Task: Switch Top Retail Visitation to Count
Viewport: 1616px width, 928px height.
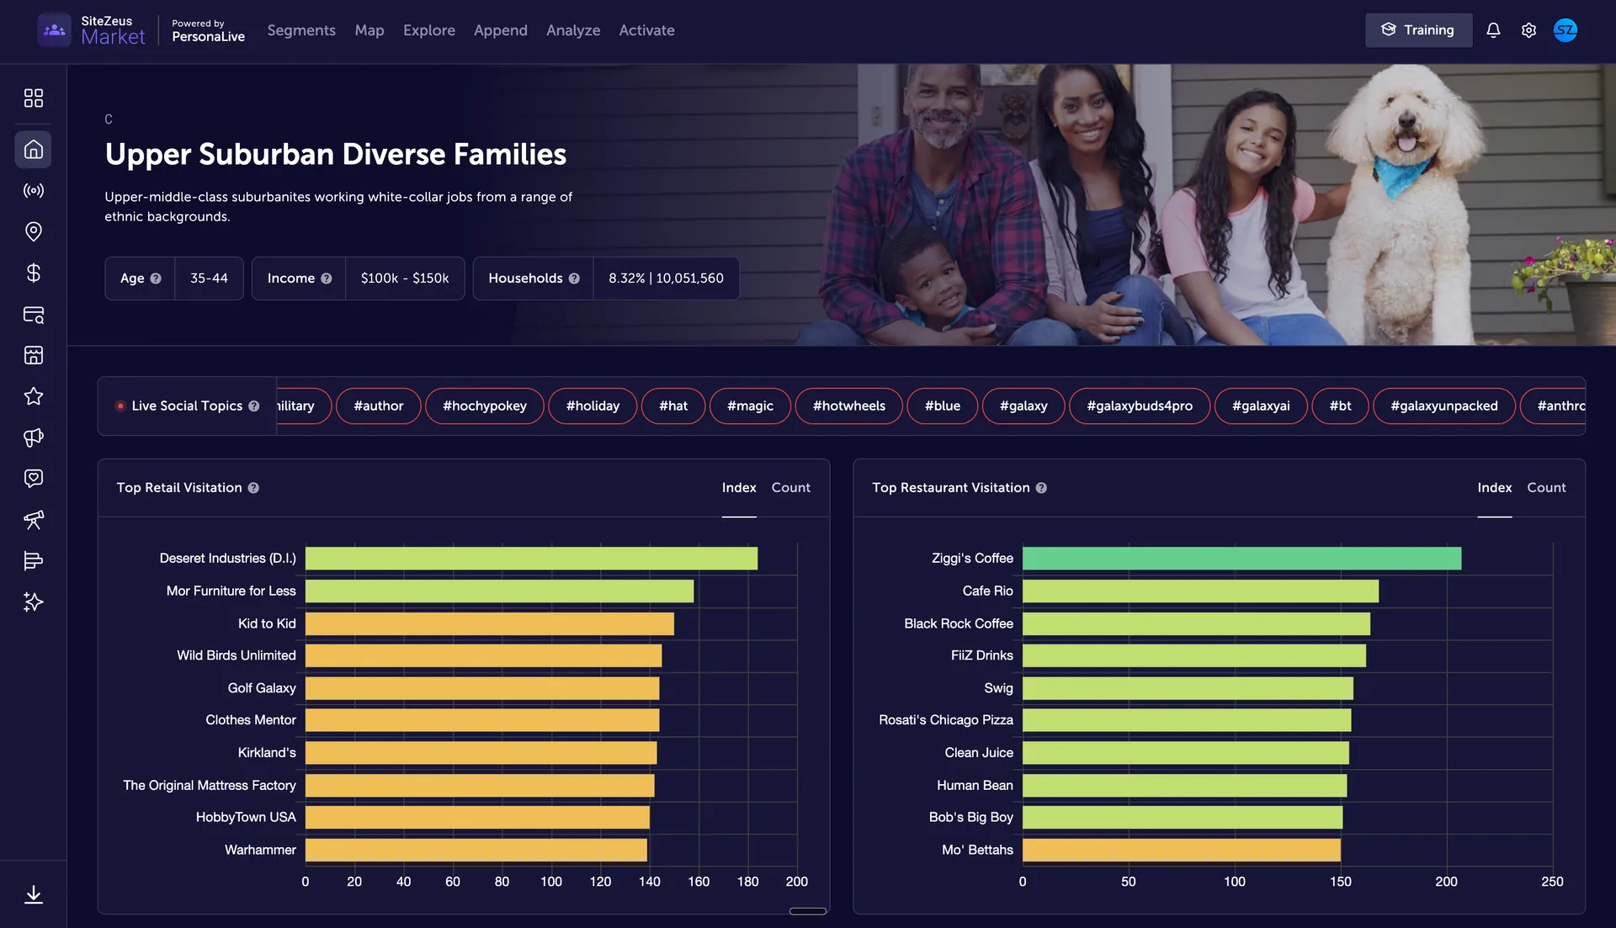Action: point(790,488)
